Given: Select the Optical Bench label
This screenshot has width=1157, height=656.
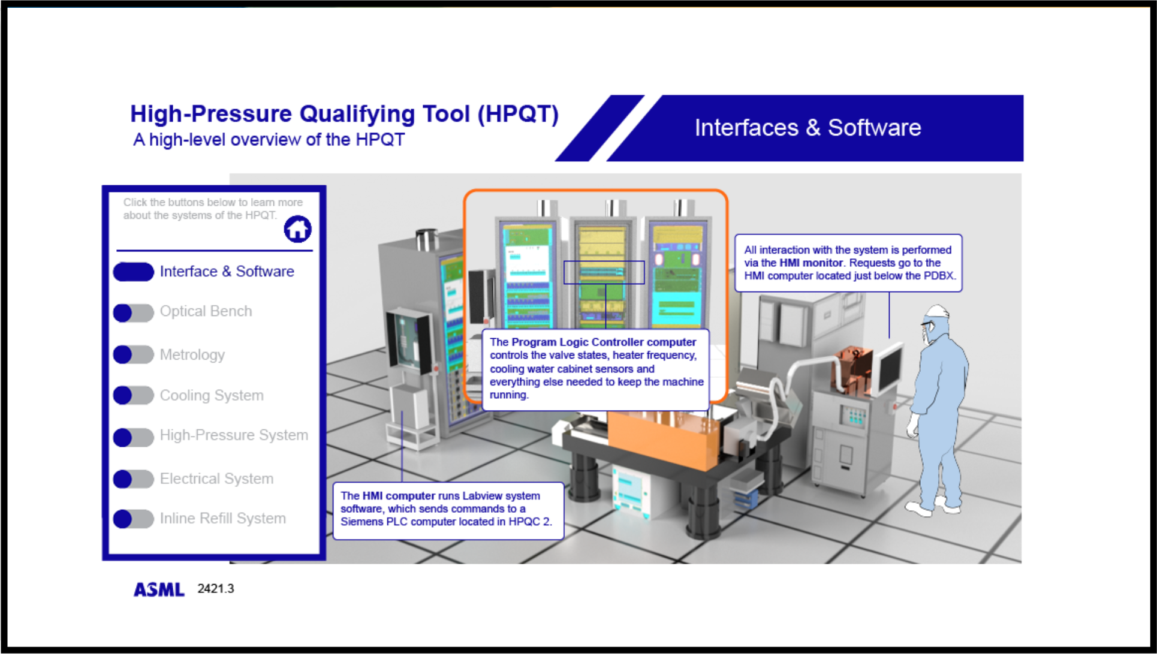Looking at the screenshot, I should pyautogui.click(x=206, y=311).
